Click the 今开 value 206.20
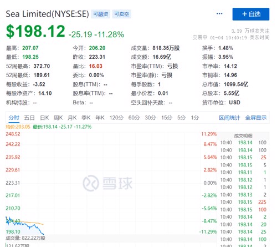This screenshot has height=247, width=277. pyautogui.click(x=97, y=48)
